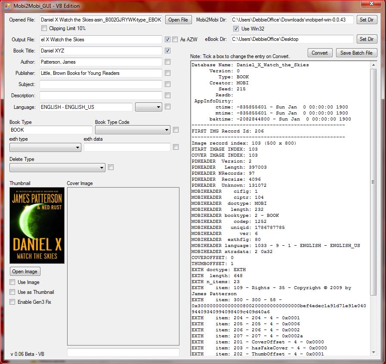The height and width of the screenshot is (364, 386).
Task: Open the exth type dropdown
Action: pos(45,147)
